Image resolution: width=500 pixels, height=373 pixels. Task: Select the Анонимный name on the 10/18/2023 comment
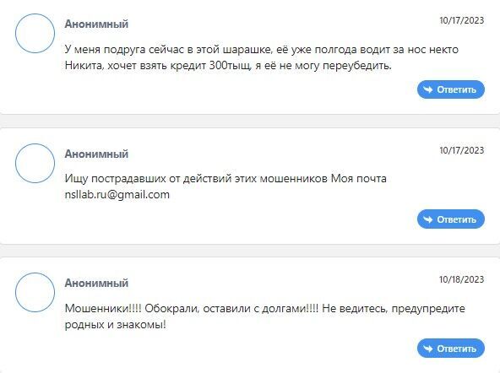[96, 283]
